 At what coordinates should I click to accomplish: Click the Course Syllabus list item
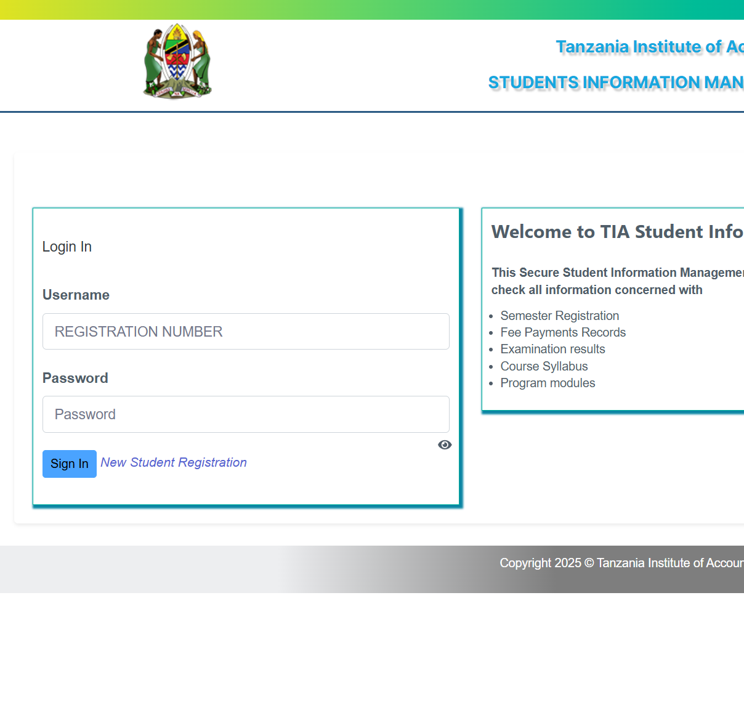544,366
